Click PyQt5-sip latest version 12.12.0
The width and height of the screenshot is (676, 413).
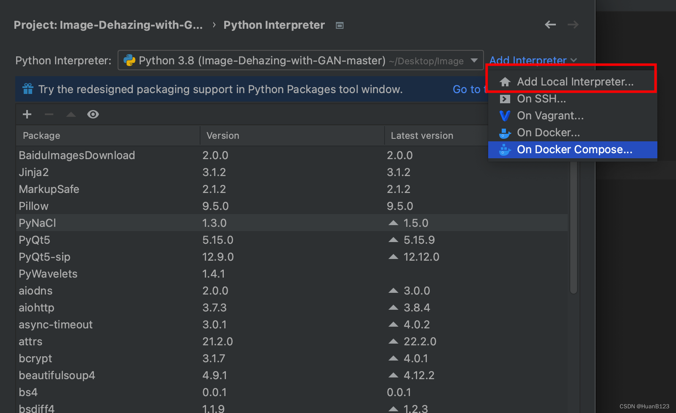coord(421,257)
